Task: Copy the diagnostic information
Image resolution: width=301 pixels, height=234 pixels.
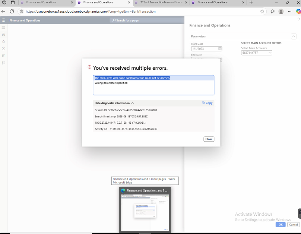Action: (207, 103)
